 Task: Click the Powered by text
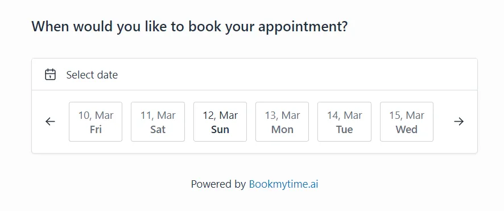(218, 184)
